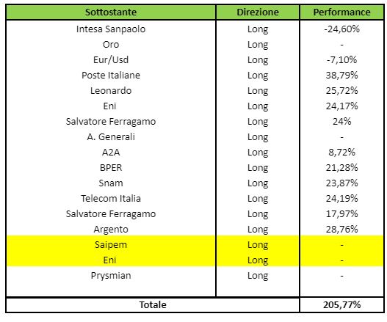Click the Sottostante column header

click(111, 12)
